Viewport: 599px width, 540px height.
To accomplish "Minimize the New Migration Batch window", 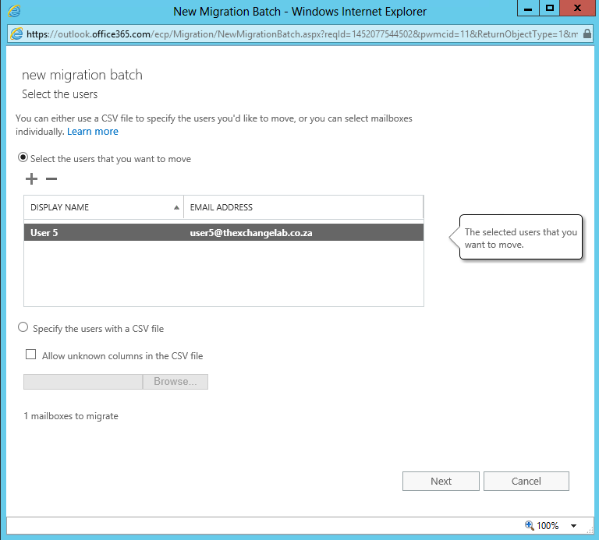I will click(x=528, y=9).
